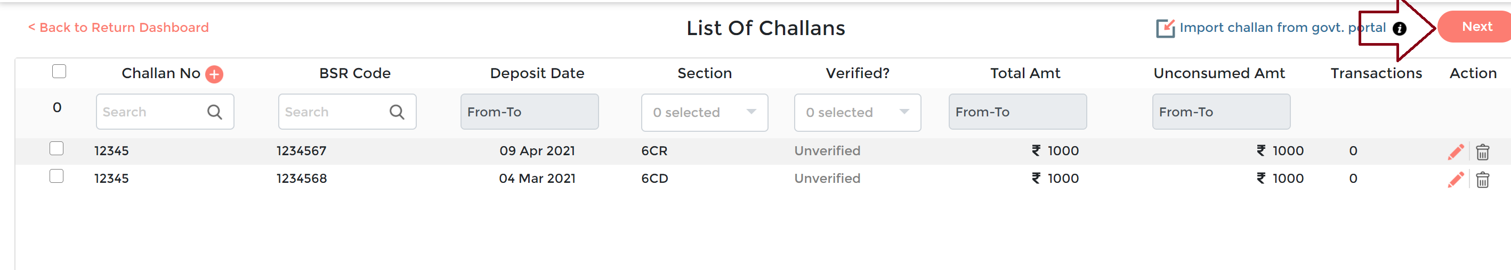Delete the challan with BSR code 1234568
The image size is (1511, 270).
[1482, 180]
